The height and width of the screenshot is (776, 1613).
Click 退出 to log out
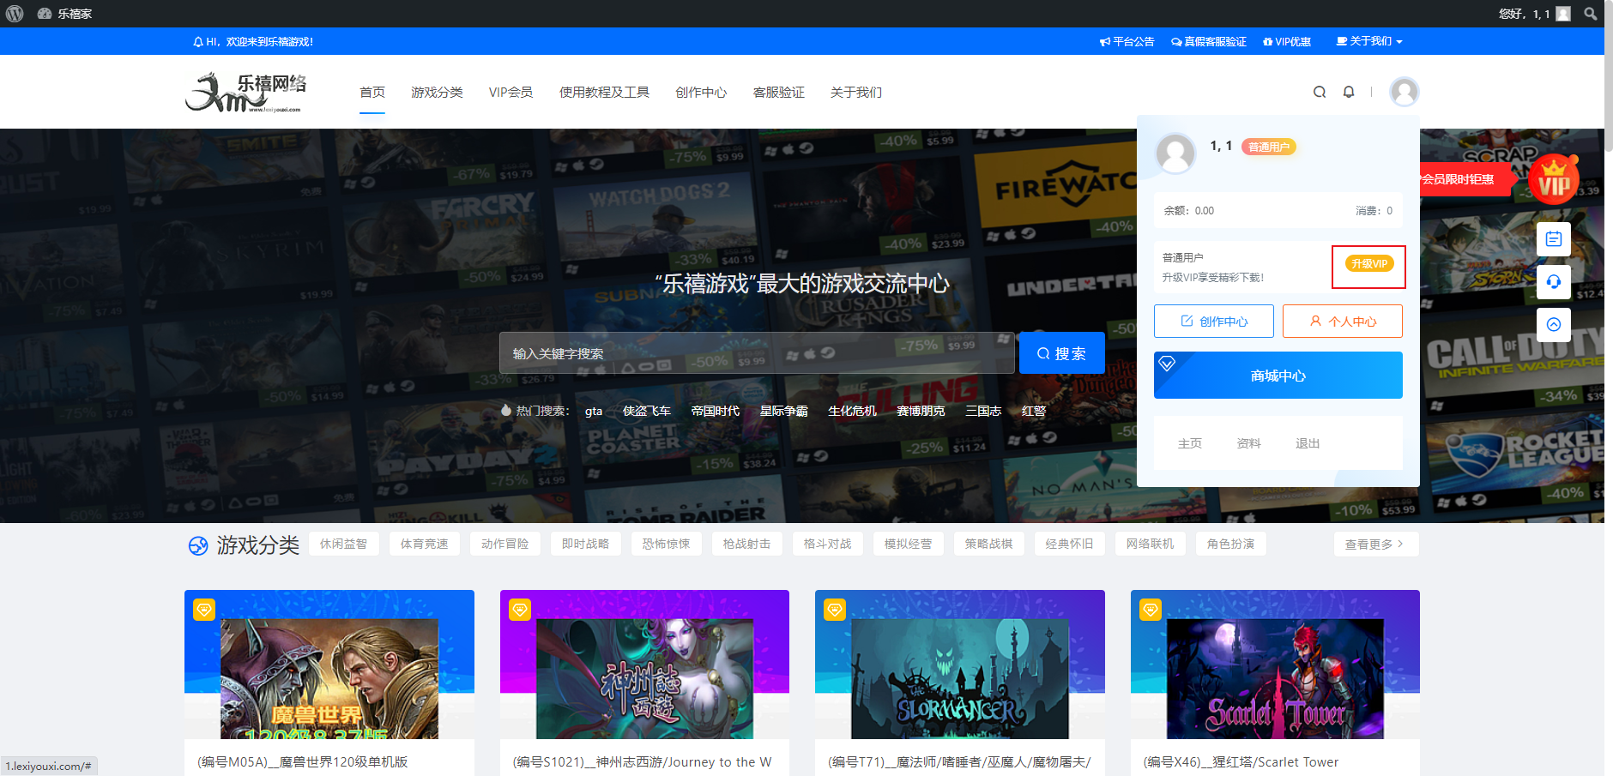[1308, 443]
